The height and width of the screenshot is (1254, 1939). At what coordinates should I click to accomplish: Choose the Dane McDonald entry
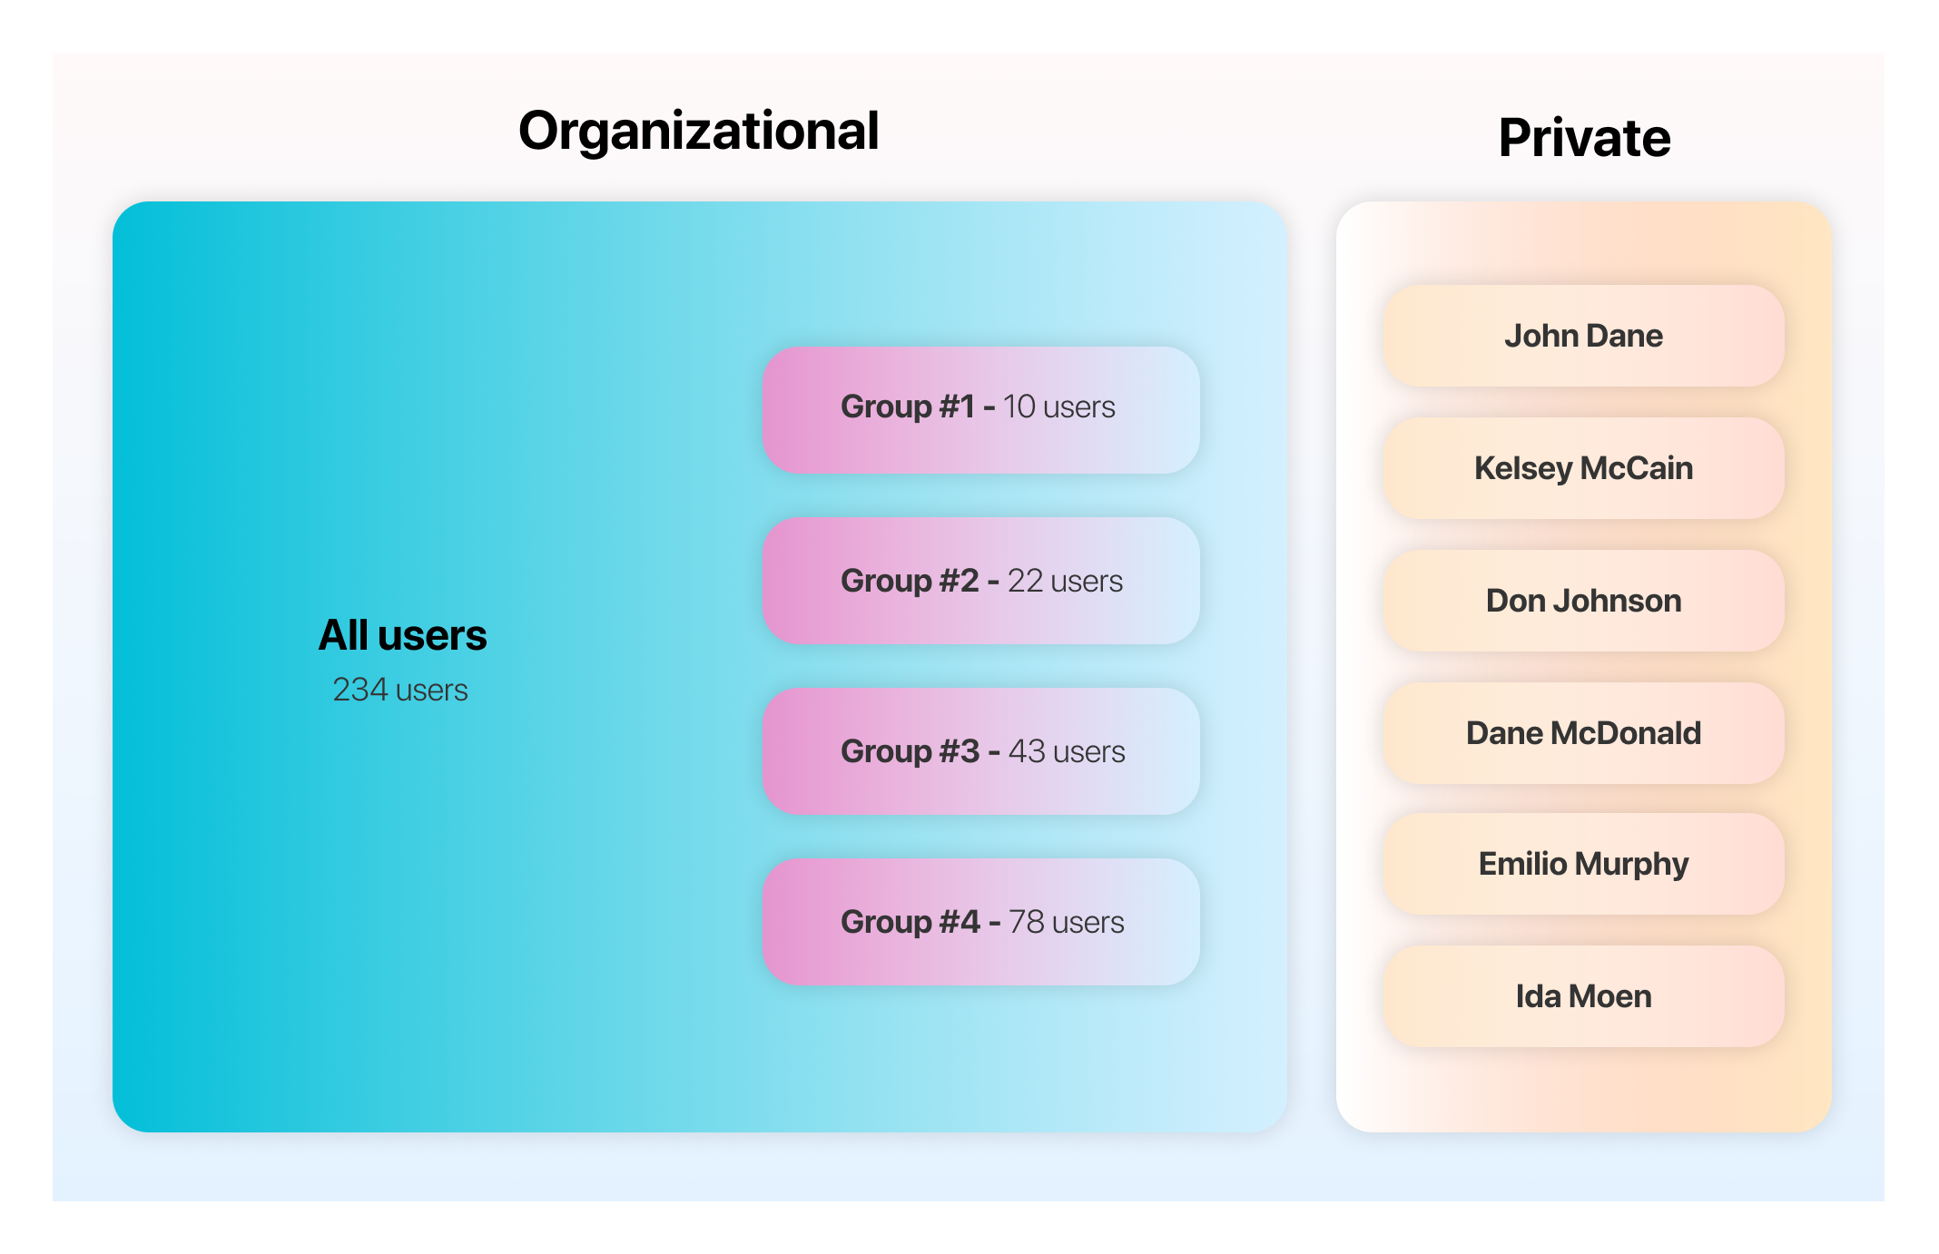(1583, 734)
